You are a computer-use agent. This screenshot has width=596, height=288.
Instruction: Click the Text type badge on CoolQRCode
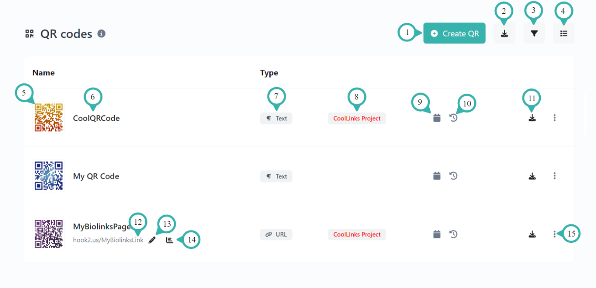[276, 118]
